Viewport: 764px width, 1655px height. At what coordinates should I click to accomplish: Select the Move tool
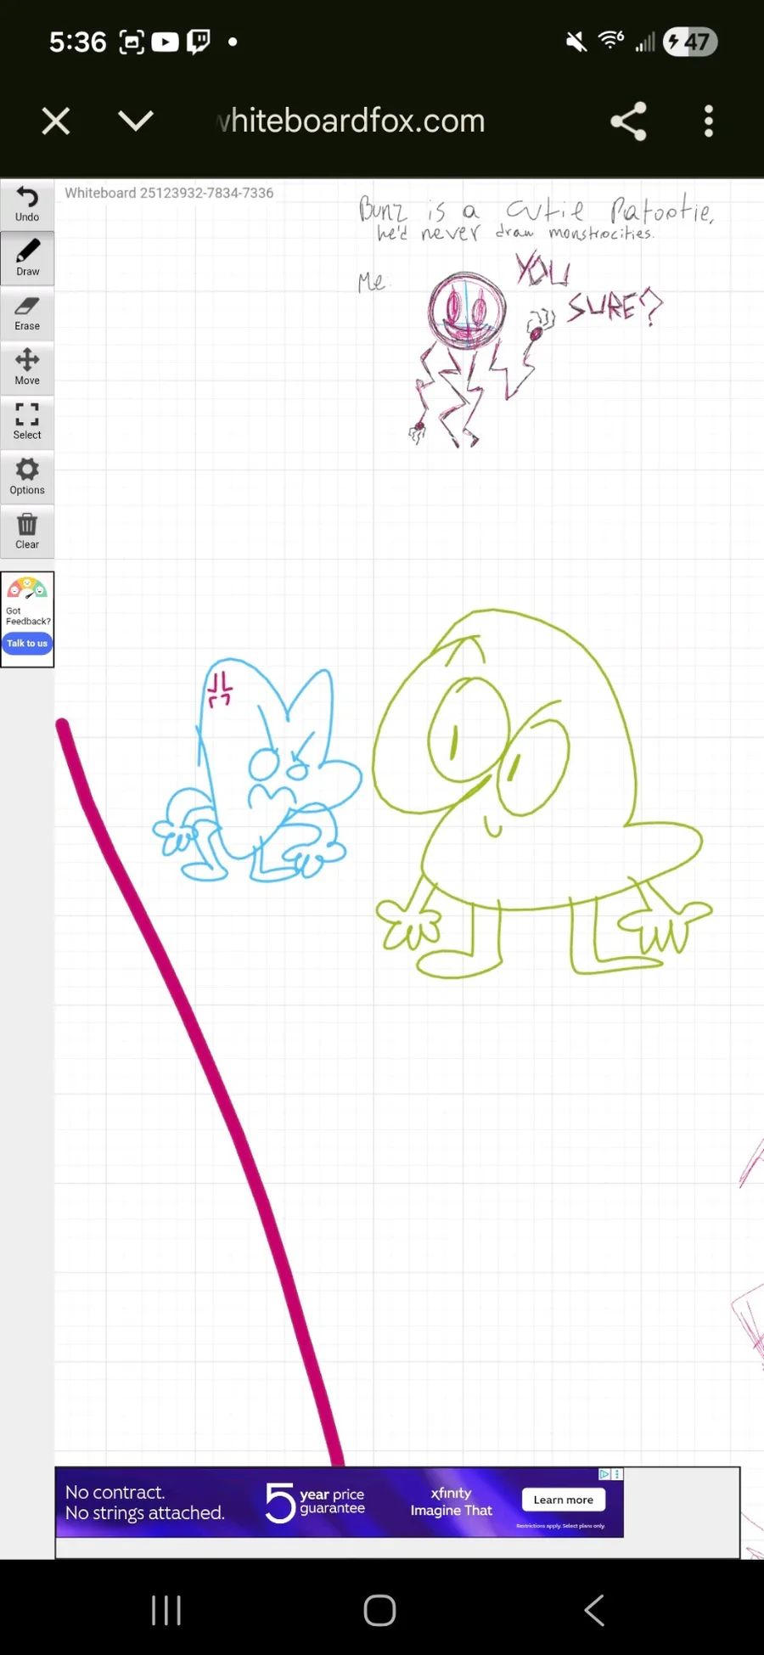click(27, 368)
